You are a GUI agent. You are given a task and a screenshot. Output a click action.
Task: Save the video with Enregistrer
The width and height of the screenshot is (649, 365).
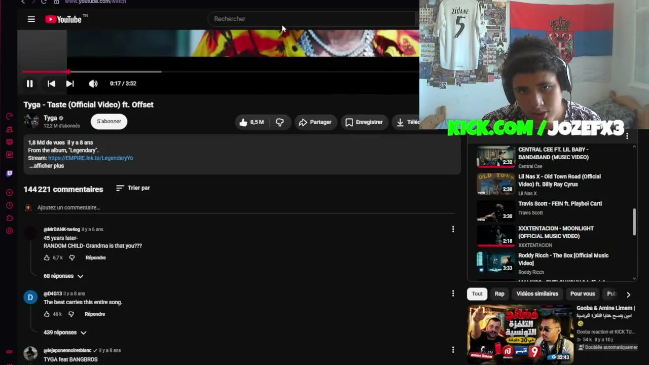364,122
